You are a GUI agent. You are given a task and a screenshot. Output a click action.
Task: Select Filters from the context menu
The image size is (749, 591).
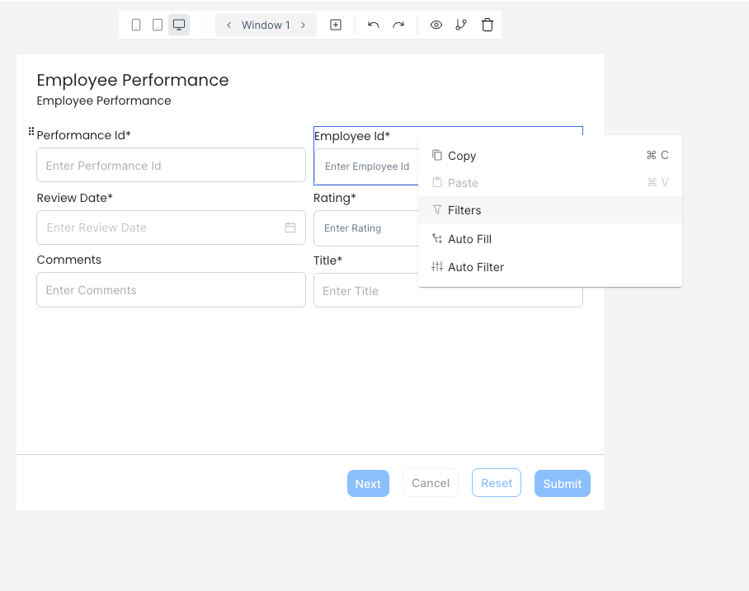[x=464, y=210]
